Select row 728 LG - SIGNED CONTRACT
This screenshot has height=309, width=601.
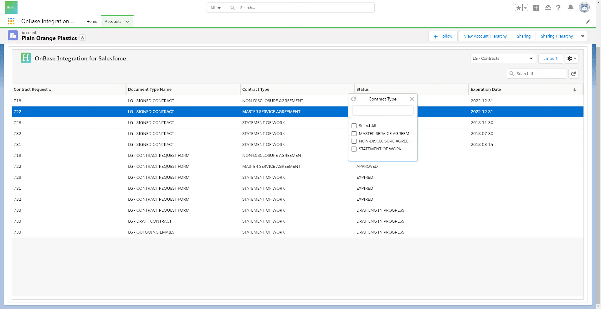[x=298, y=123]
